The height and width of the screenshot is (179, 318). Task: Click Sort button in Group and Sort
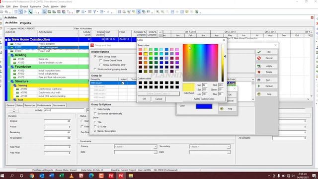click(267, 80)
